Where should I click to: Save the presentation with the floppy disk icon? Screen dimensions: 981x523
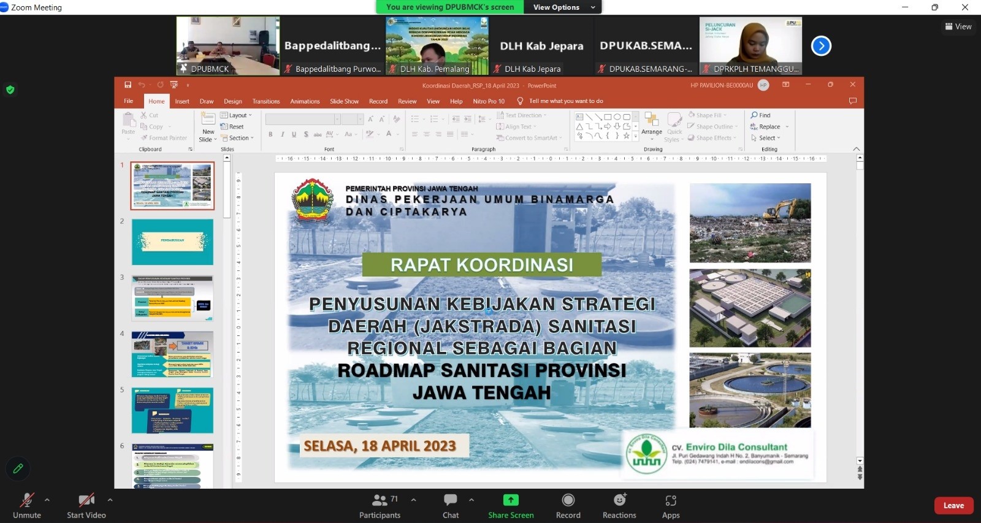click(x=128, y=85)
